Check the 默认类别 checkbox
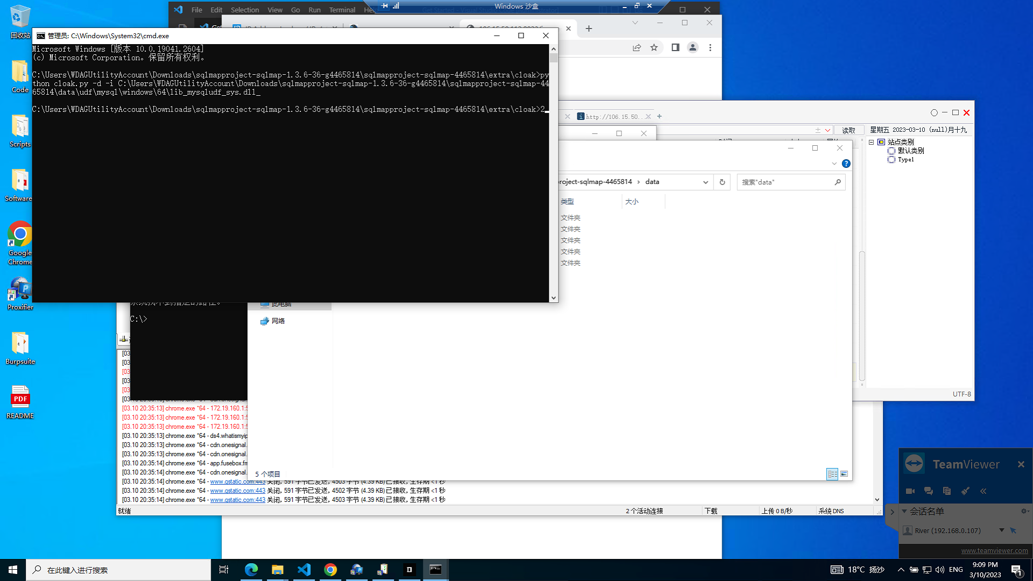The width and height of the screenshot is (1033, 581). [892, 151]
